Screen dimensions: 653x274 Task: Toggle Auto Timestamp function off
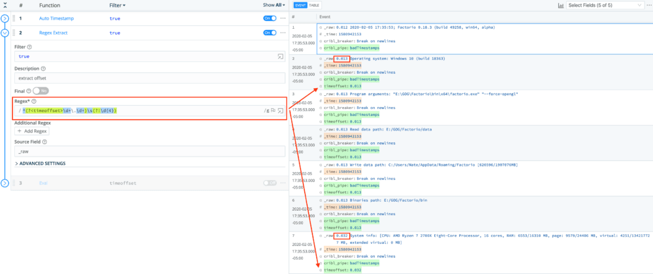(x=269, y=18)
